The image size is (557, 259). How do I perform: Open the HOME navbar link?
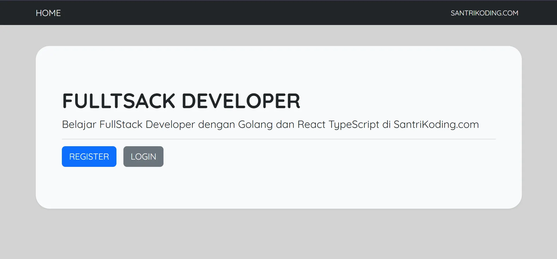[x=48, y=13]
